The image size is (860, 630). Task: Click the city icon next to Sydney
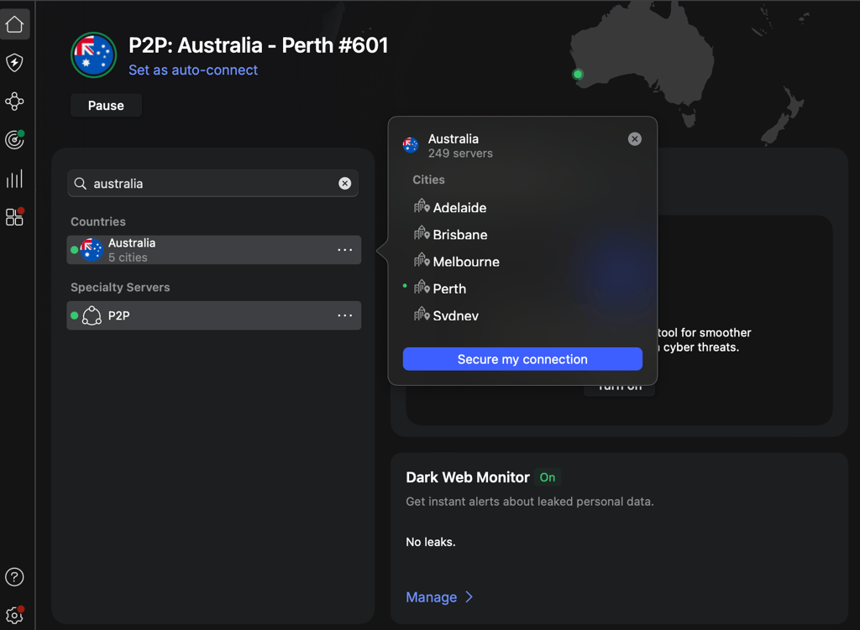click(422, 315)
